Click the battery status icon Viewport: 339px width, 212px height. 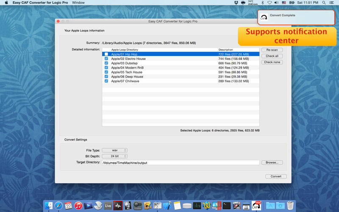point(292,3)
